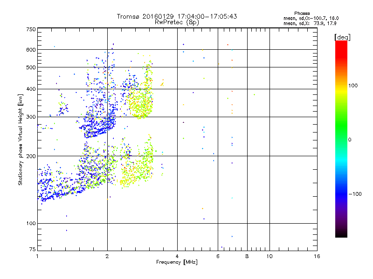Image resolution: width=373 pixels, height=279 pixels.
Task: Click the y-axis tick label '600'
Action: (x=31, y=50)
